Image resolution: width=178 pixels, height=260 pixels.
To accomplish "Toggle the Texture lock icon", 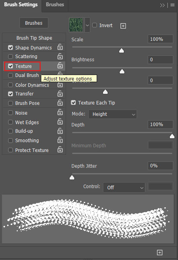I will click(x=60, y=66).
